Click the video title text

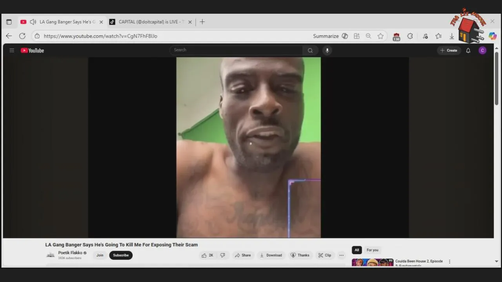pyautogui.click(x=122, y=245)
